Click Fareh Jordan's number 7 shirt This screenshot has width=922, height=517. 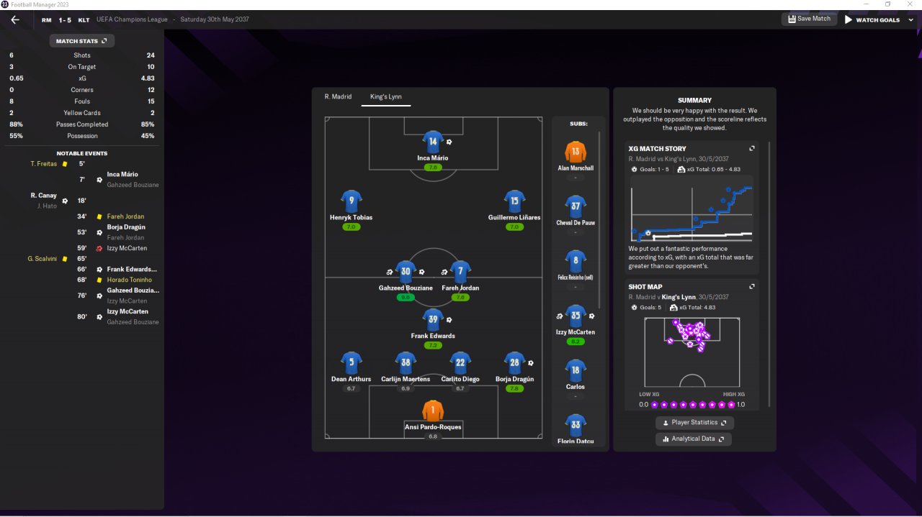[460, 271]
